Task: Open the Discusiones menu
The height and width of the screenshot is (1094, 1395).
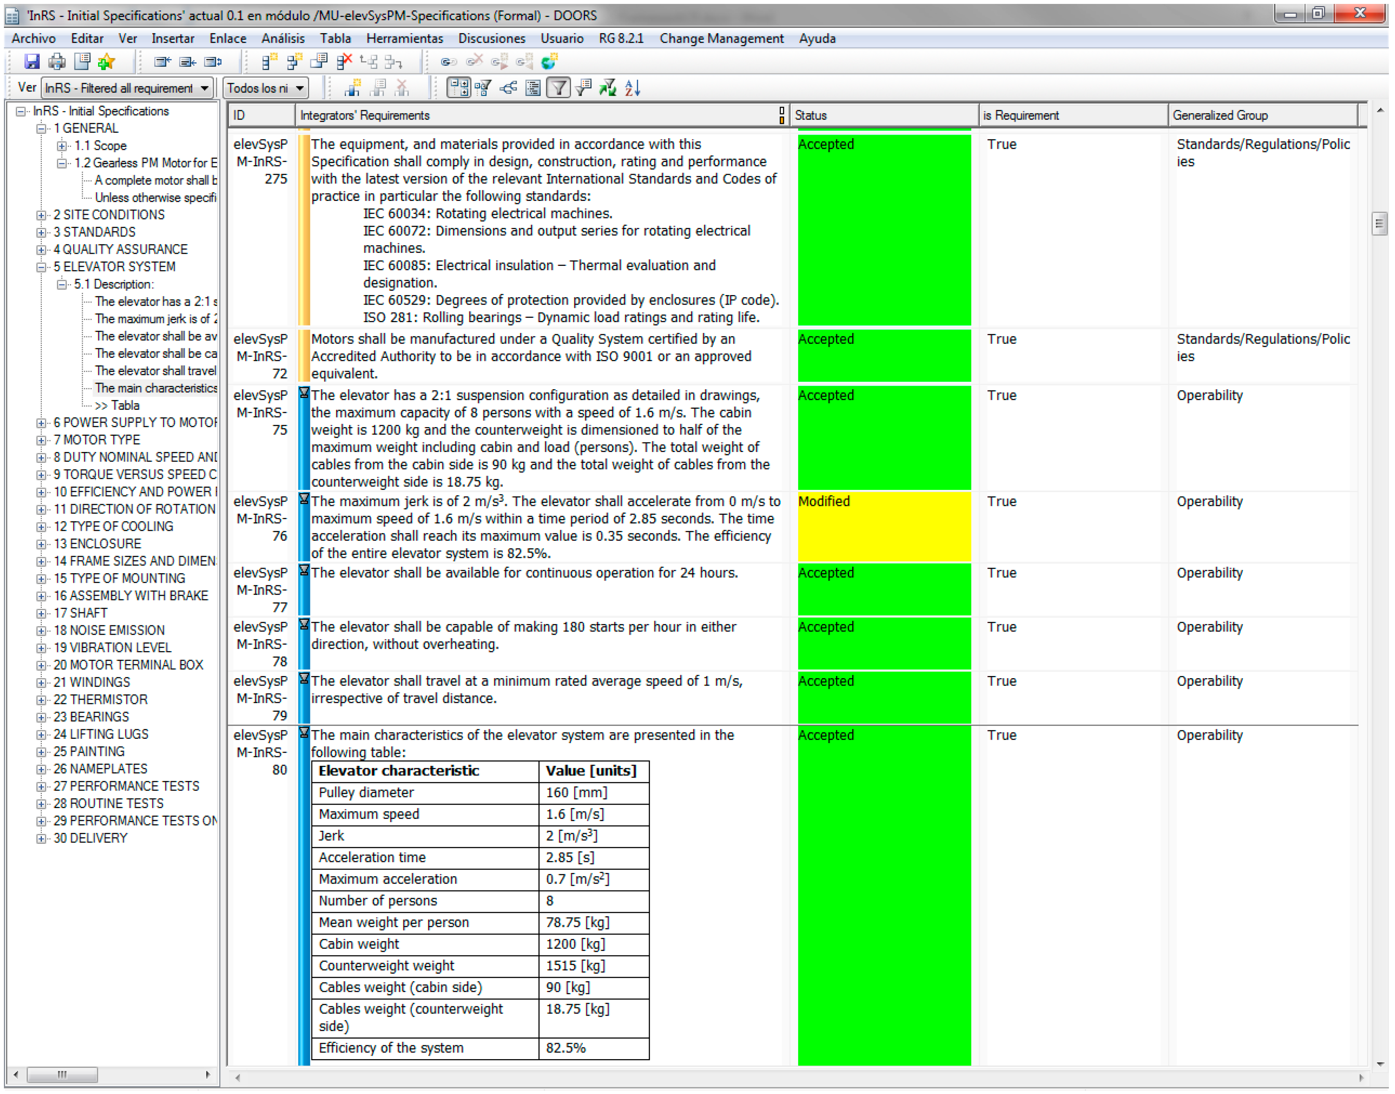Action: [x=492, y=38]
